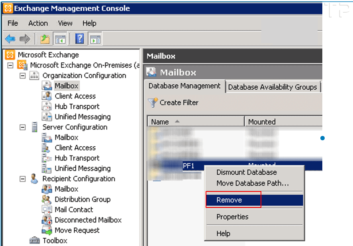Image resolution: width=353 pixels, height=246 pixels.
Task: Click the Toolbox briefcase icon
Action: click(x=34, y=240)
